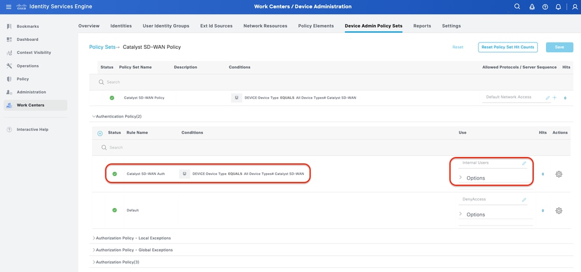Click the Reset link
Image resolution: width=581 pixels, height=272 pixels.
(x=458, y=47)
